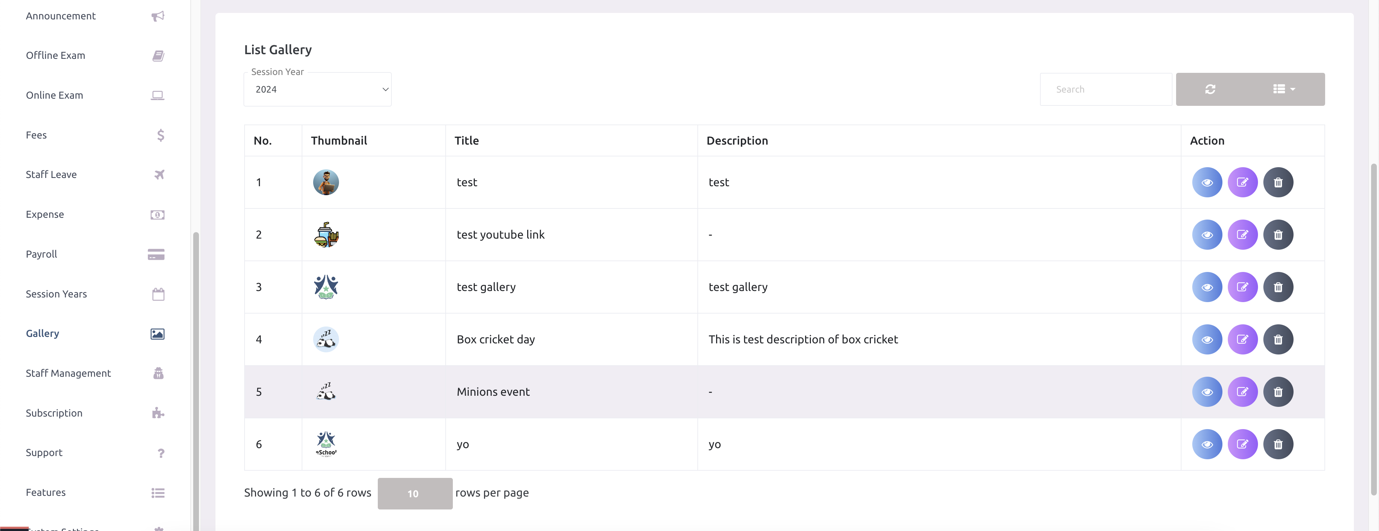This screenshot has width=1379, height=531.
Task: View the Minions event gallery entry
Action: click(x=1207, y=392)
